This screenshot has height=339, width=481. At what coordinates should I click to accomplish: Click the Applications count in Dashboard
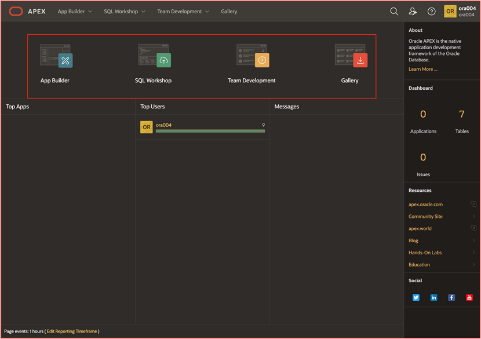(x=423, y=114)
